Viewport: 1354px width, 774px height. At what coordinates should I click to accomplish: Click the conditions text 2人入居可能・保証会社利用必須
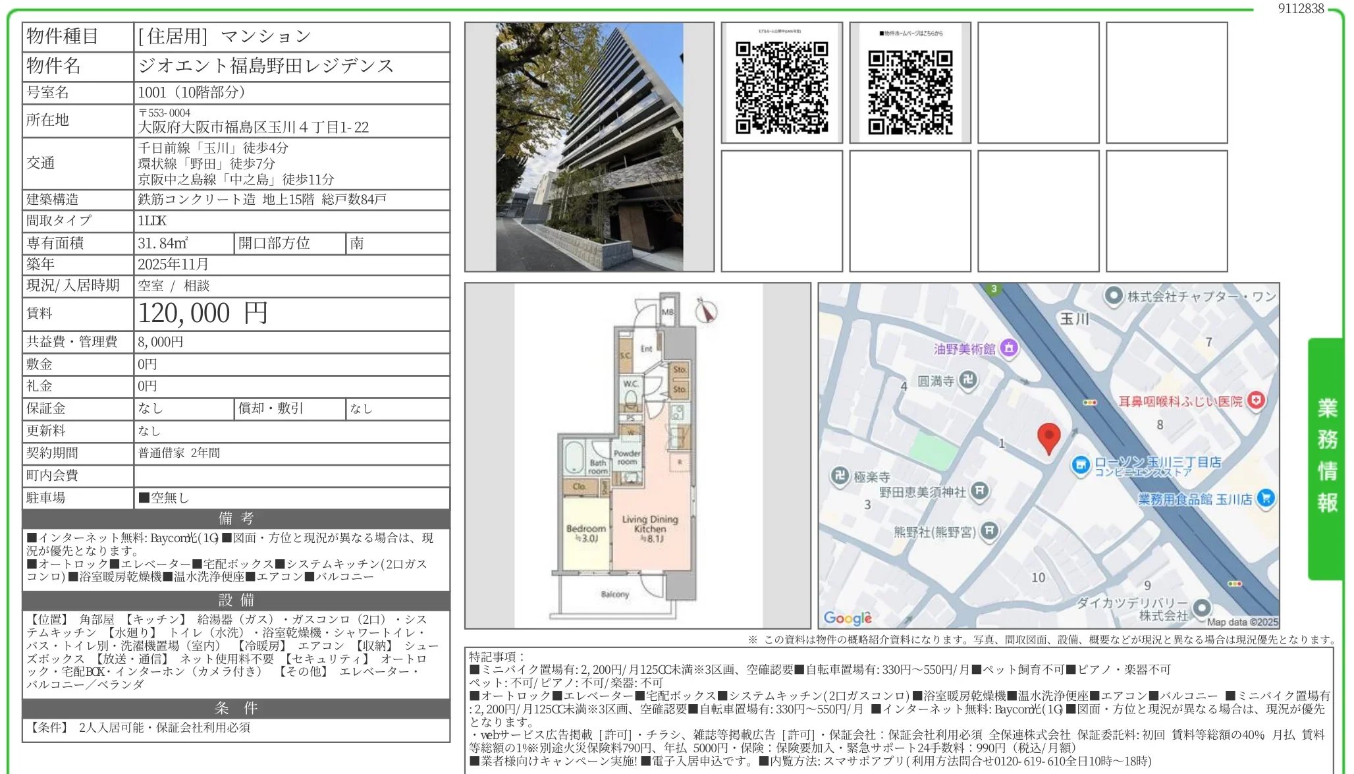[165, 728]
